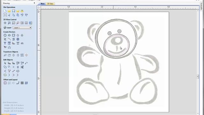This screenshot has height=115, width=204.
Task: Activate the Node Editing tool
Action: [9, 63]
